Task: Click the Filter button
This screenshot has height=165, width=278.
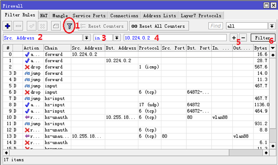Action: [263, 38]
